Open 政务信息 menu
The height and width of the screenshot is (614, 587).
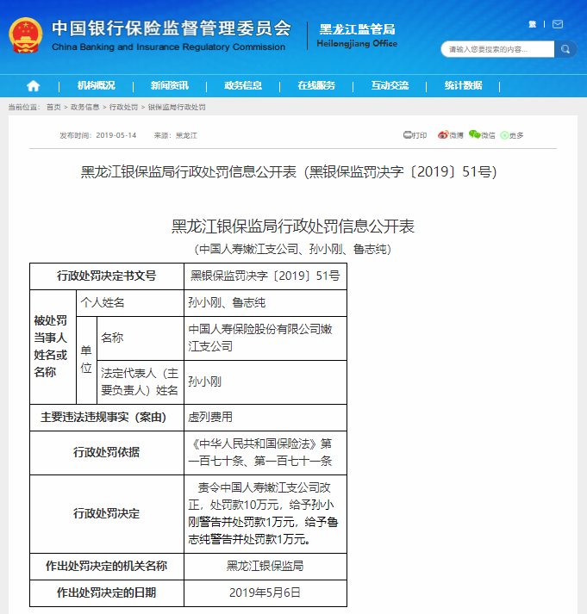pyautogui.click(x=243, y=85)
